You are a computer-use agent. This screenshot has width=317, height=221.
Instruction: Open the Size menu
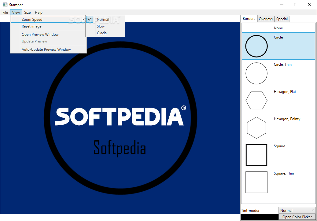click(27, 12)
